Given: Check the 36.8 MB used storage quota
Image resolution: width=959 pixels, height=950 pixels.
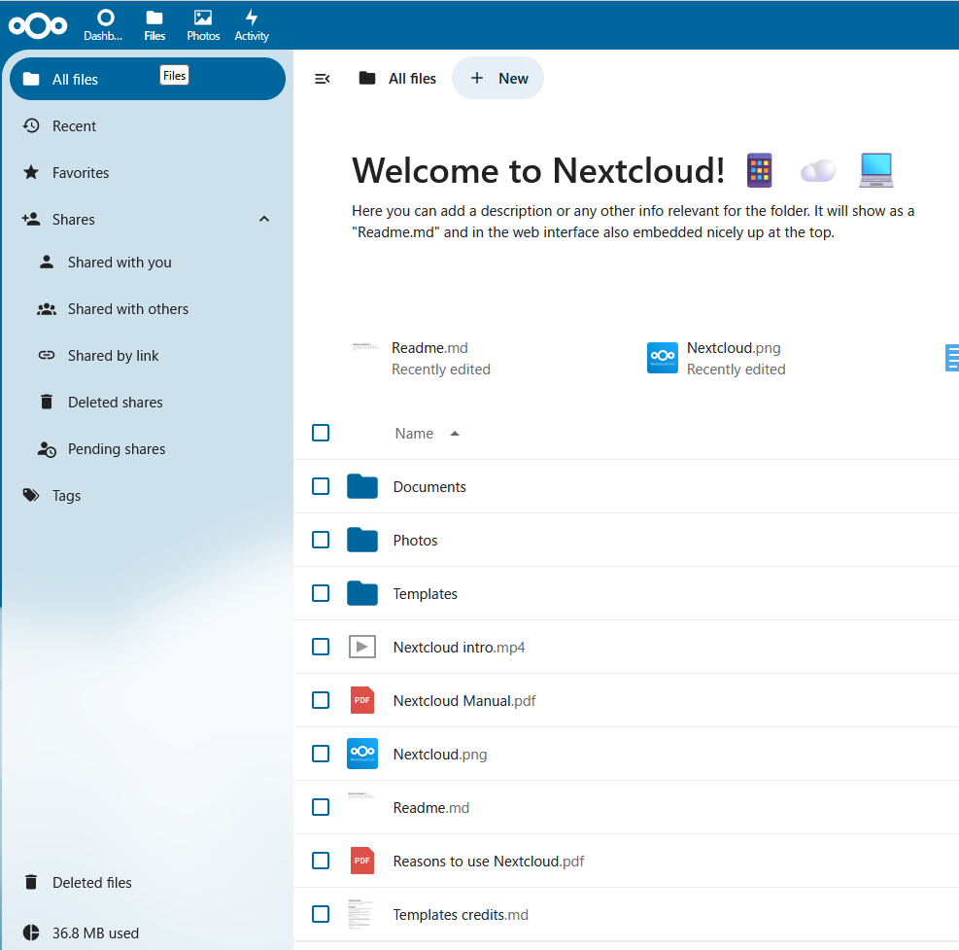Looking at the screenshot, I should click(x=148, y=932).
